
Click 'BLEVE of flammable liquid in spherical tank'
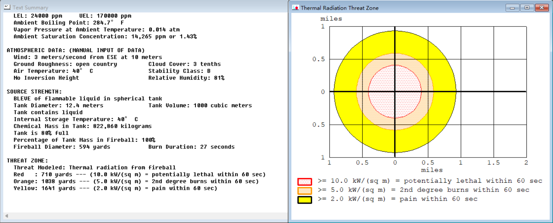tap(88, 99)
